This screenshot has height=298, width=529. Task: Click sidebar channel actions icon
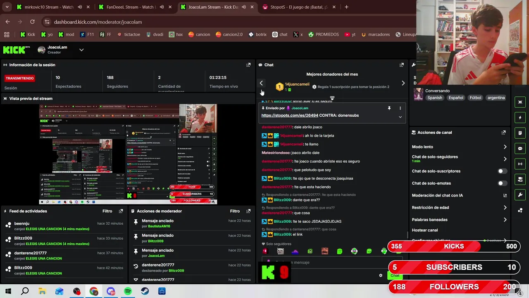[x=520, y=179]
